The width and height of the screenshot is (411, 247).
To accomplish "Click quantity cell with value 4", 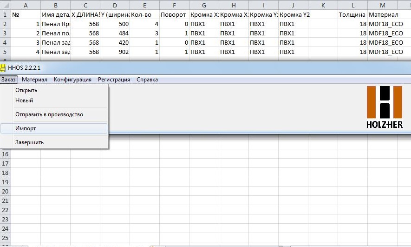I will click(x=145, y=24).
